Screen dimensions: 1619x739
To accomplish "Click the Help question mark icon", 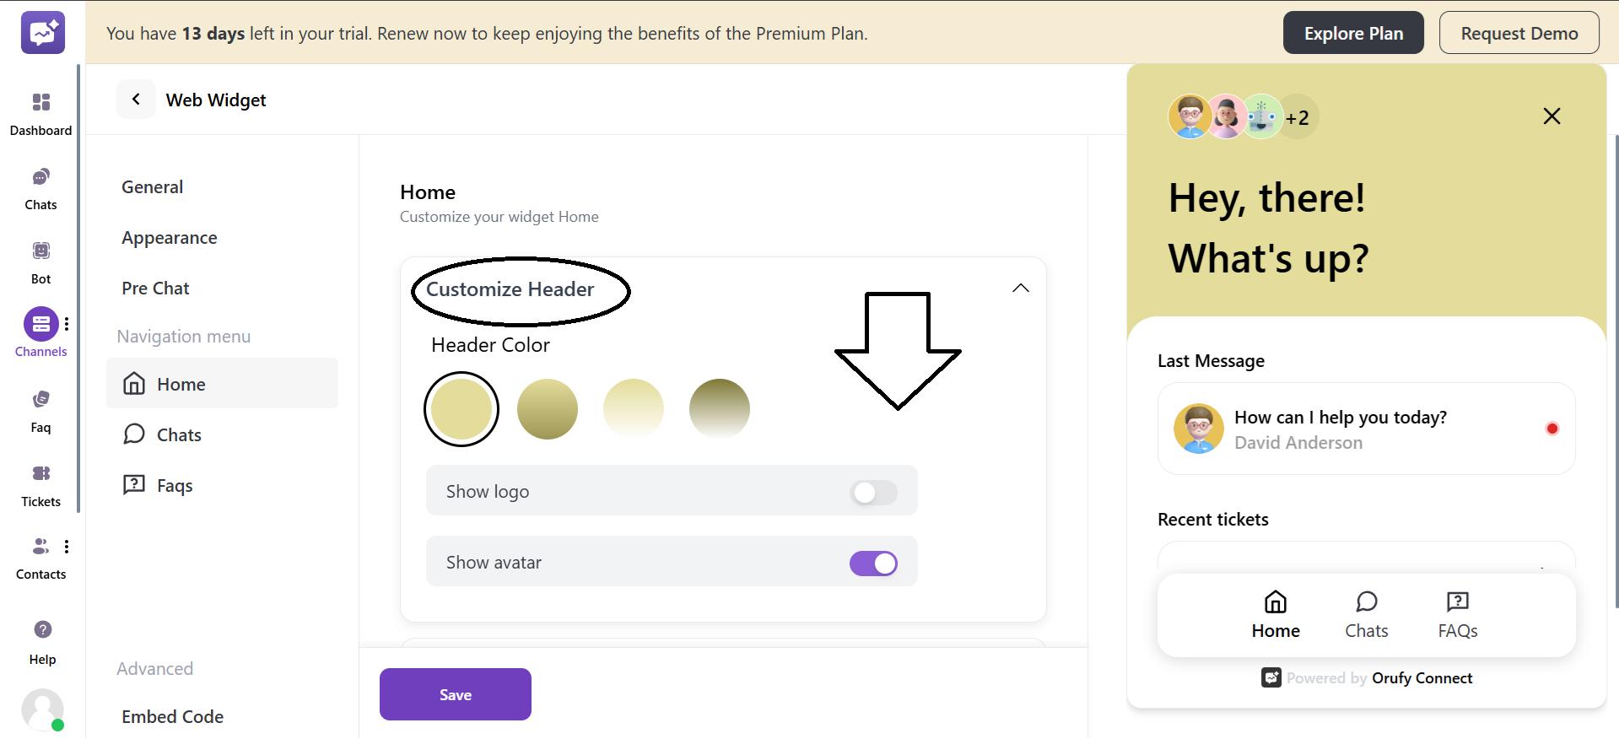I will click(x=42, y=630).
